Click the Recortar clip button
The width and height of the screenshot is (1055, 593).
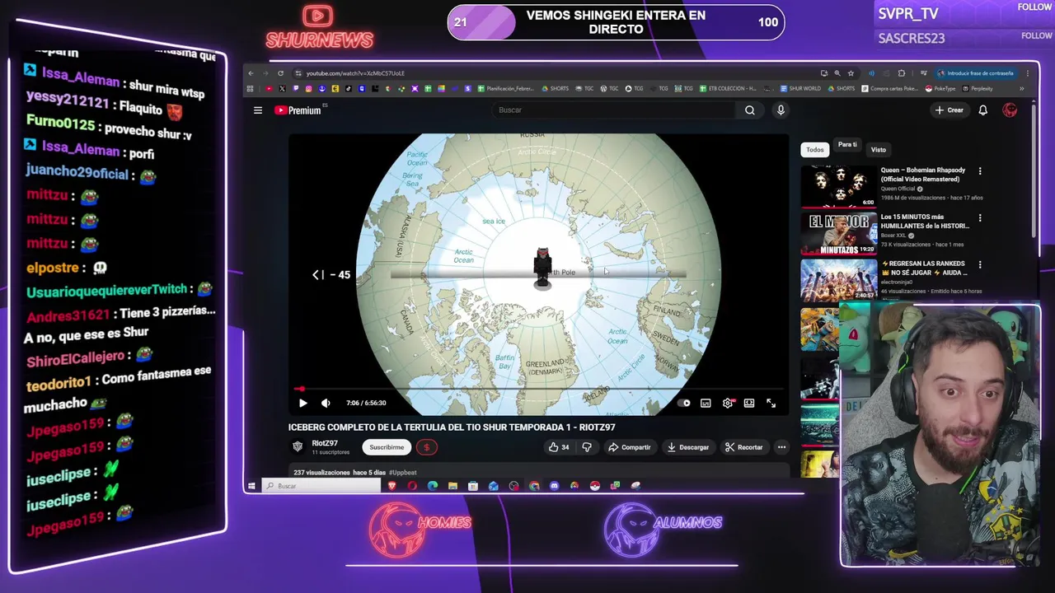point(744,447)
